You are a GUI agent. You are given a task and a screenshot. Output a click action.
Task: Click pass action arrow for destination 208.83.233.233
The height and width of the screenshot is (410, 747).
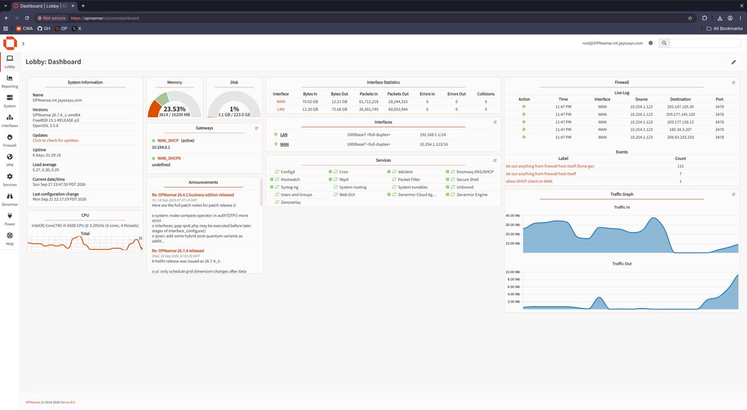tap(524, 136)
